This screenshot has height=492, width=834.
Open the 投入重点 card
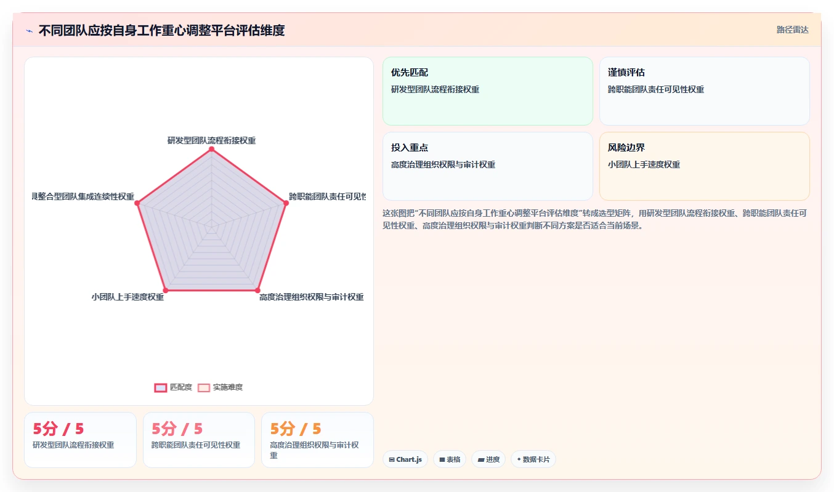488,166
